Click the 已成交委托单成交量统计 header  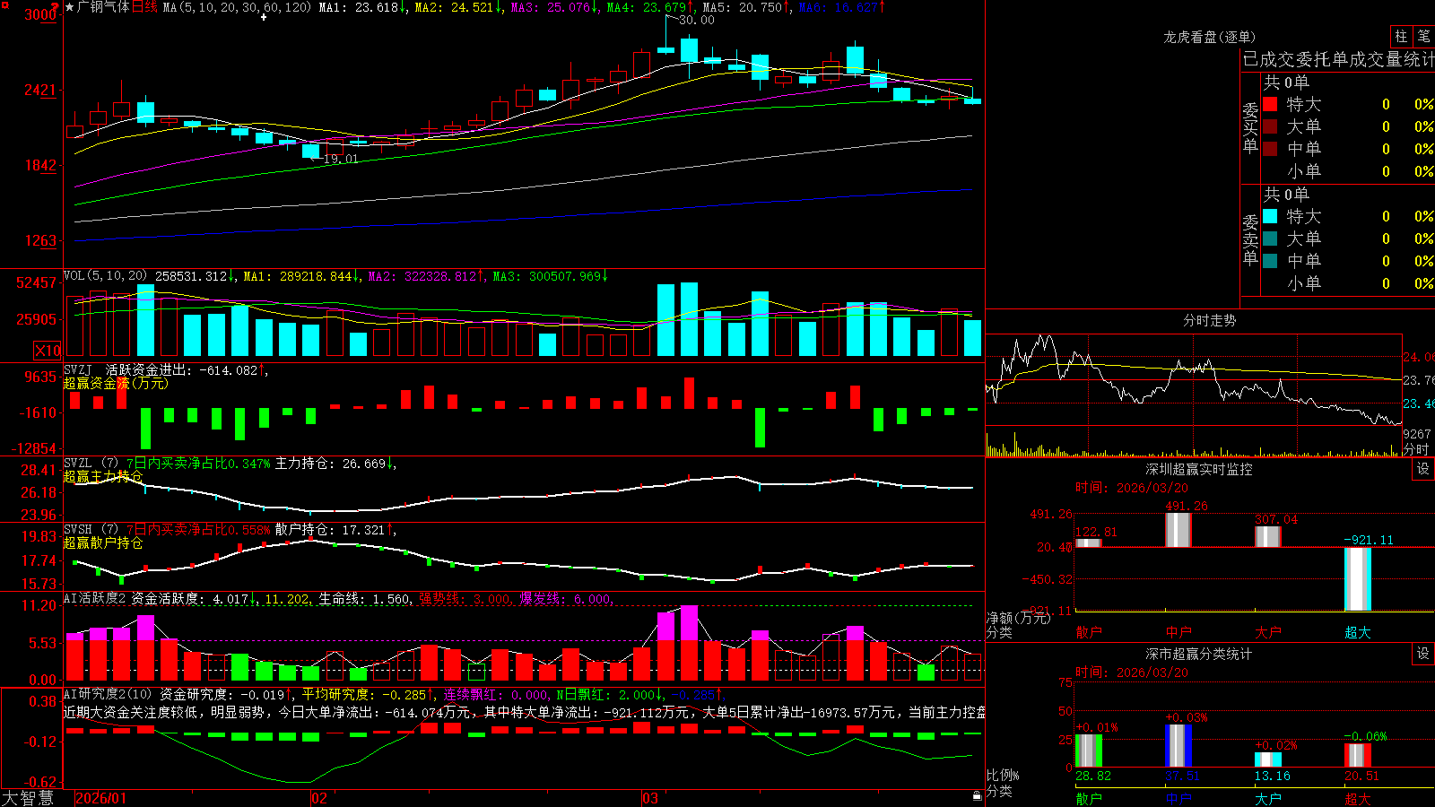pos(1338,59)
